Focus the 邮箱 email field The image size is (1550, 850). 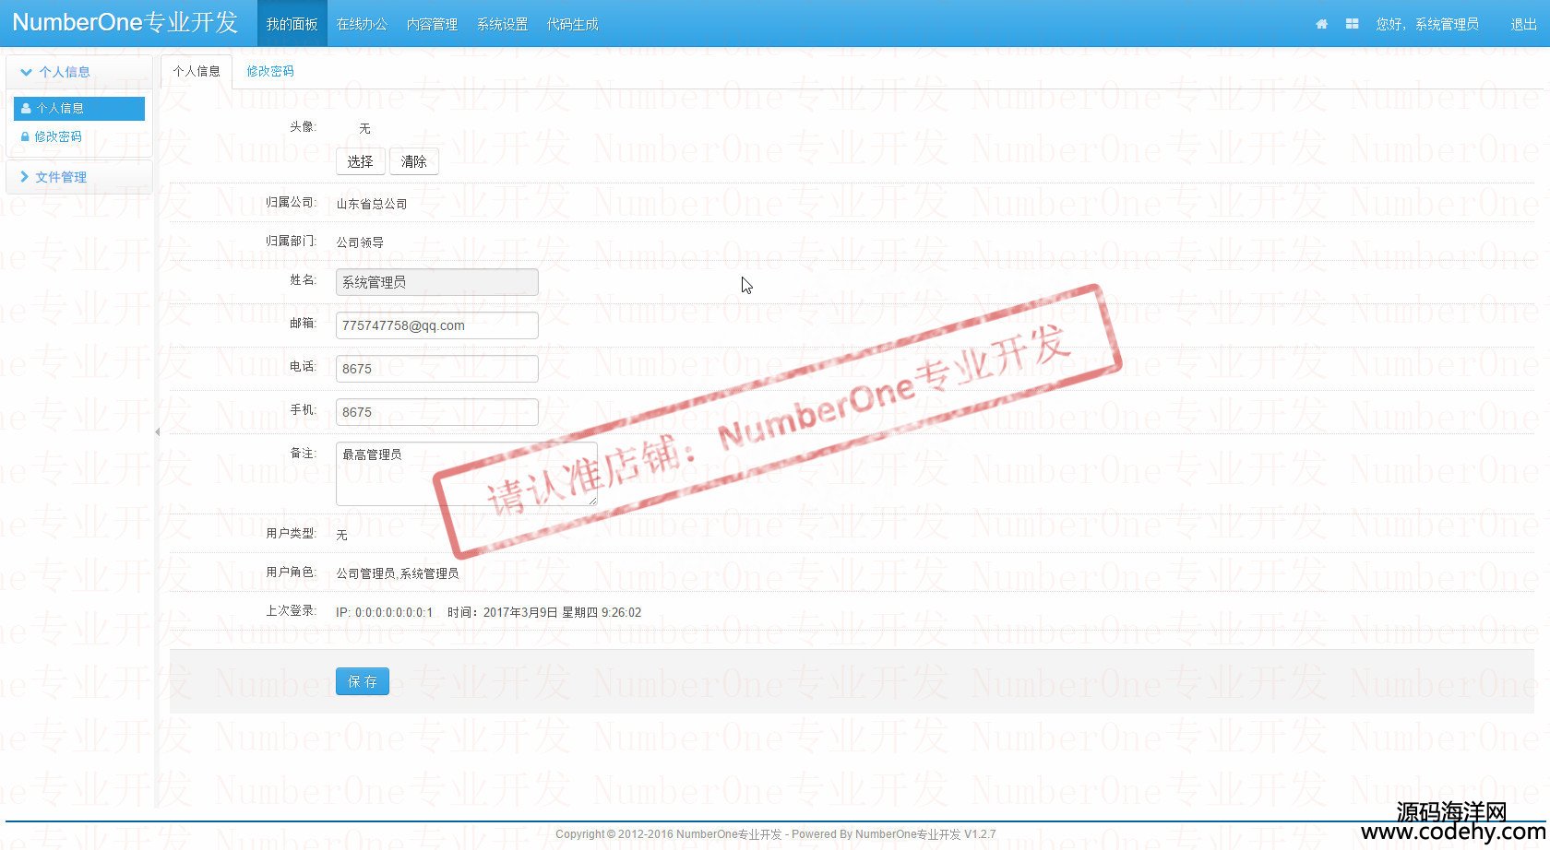point(437,325)
